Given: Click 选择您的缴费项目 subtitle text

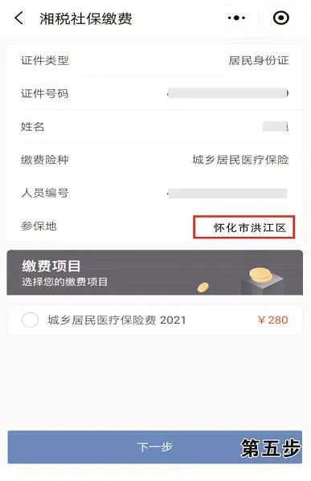Looking at the screenshot, I should 65,282.
